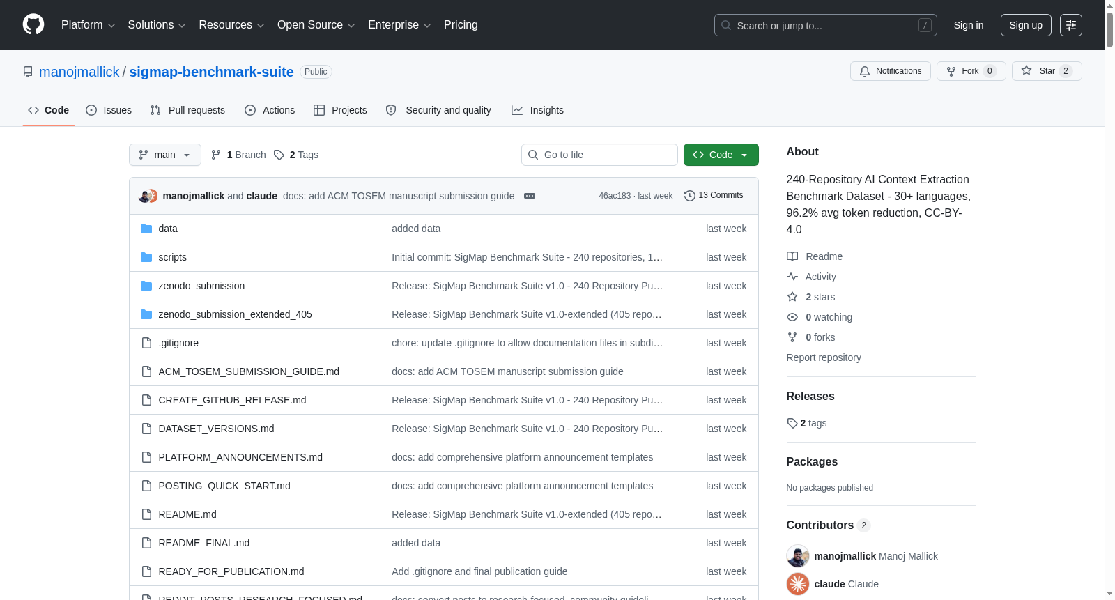Focus the Search or jump to field
Viewport: 1115px width, 600px height.
point(826,25)
